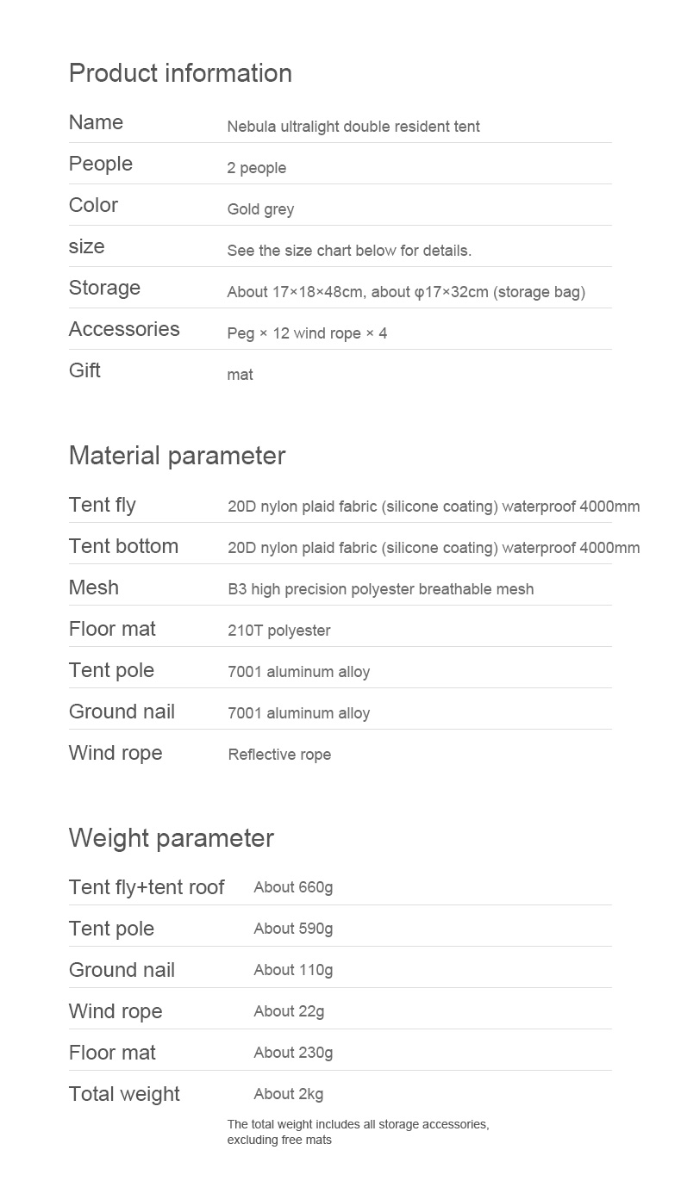This screenshot has width=681, height=1181.
Task: Click the size chart details text
Action: tap(349, 251)
